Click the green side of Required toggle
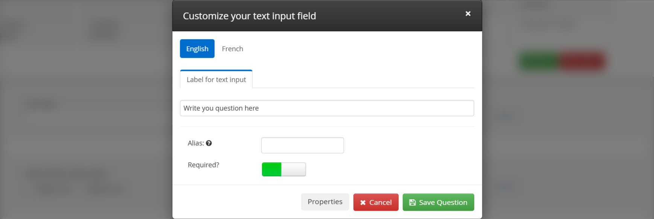Screen dimensions: 654x219 click(272, 169)
